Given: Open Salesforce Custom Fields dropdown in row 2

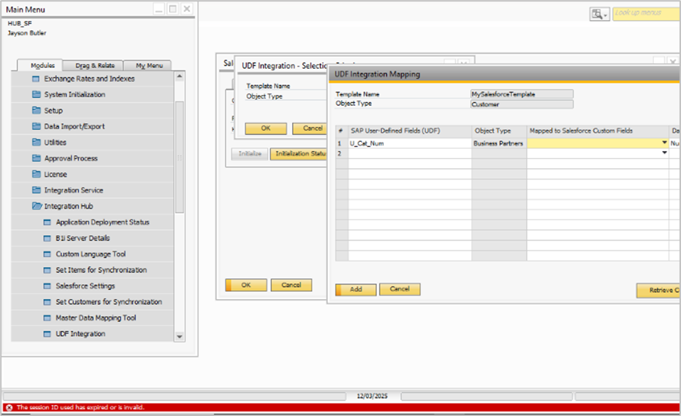Looking at the screenshot, I should (x=664, y=153).
